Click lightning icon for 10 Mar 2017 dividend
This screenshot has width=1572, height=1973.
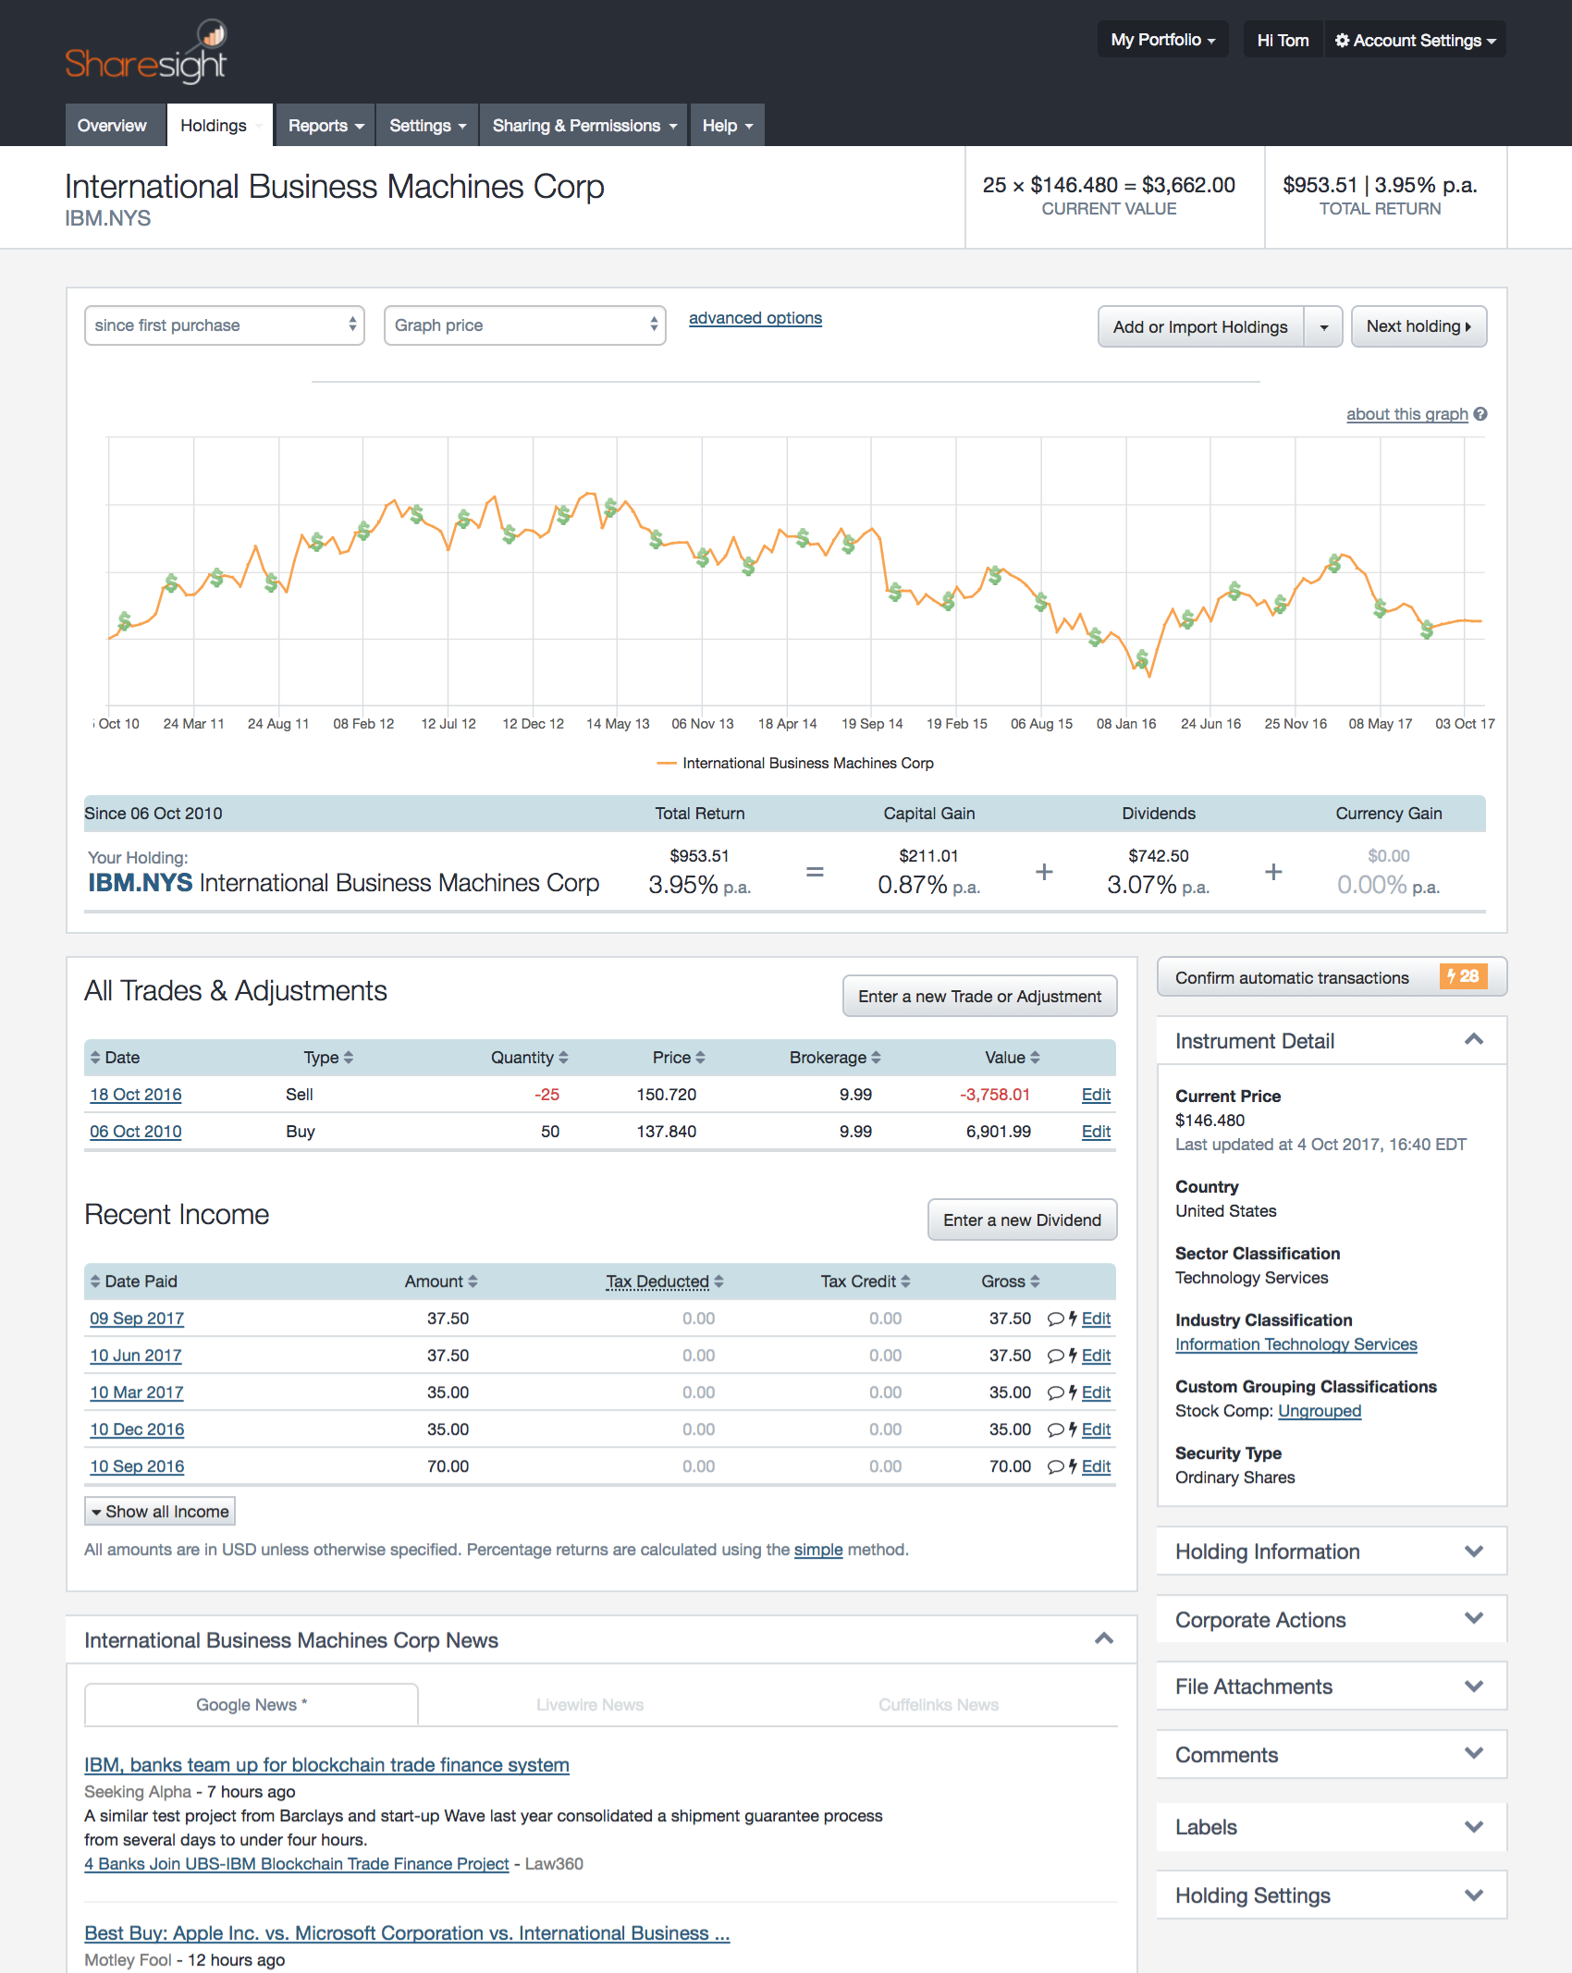[x=1073, y=1392]
